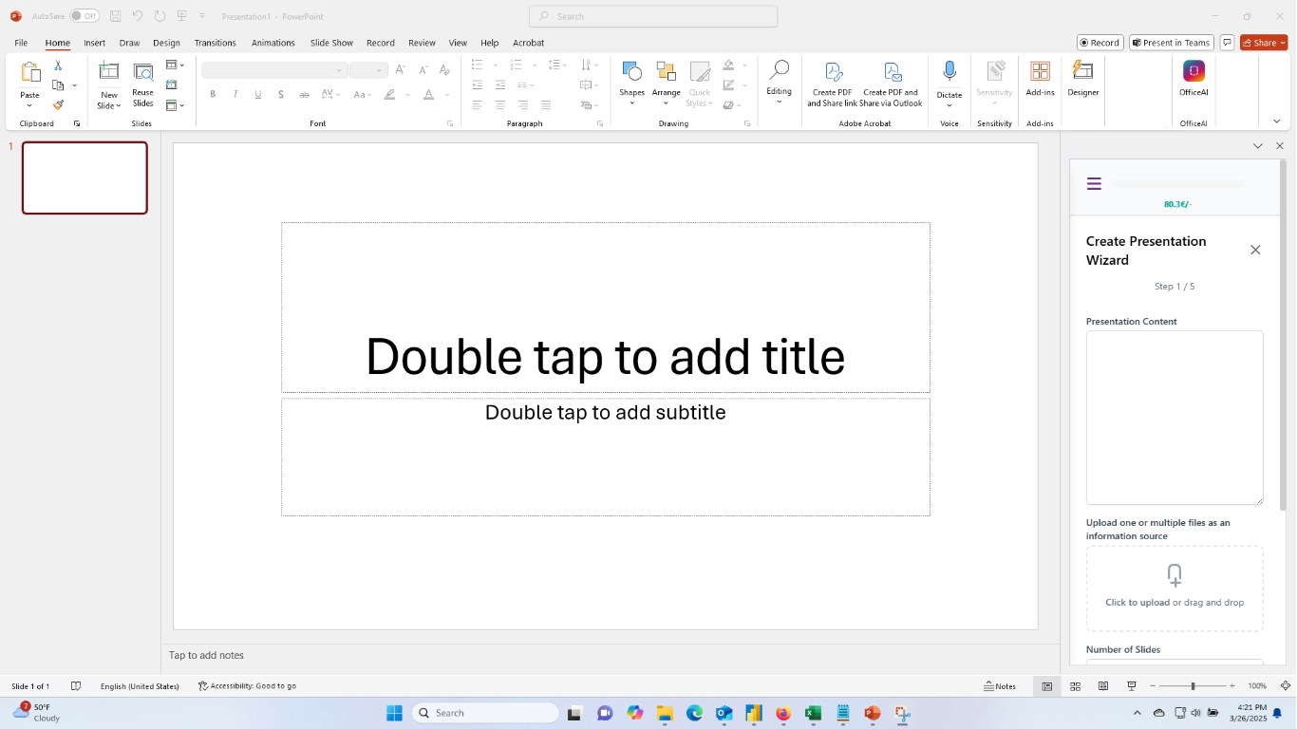The image size is (1297, 729).
Task: Save the presentation with the disk icon
Action: [x=115, y=16]
